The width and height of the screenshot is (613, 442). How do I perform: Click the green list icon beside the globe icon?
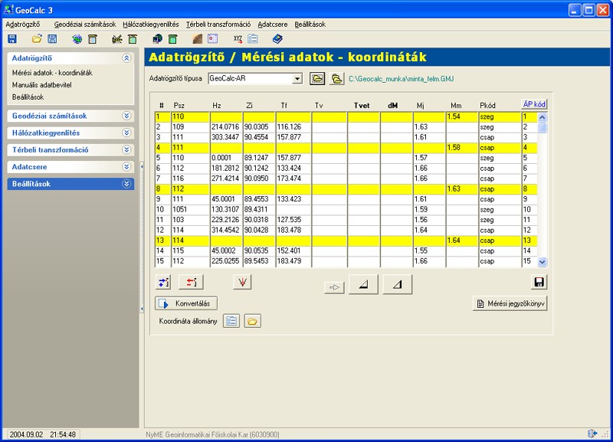click(93, 39)
